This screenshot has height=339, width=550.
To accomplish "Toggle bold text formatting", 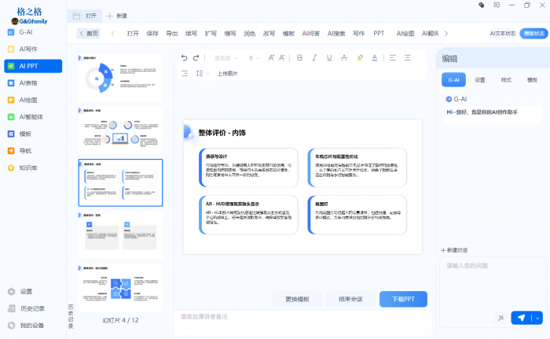I will (x=299, y=57).
